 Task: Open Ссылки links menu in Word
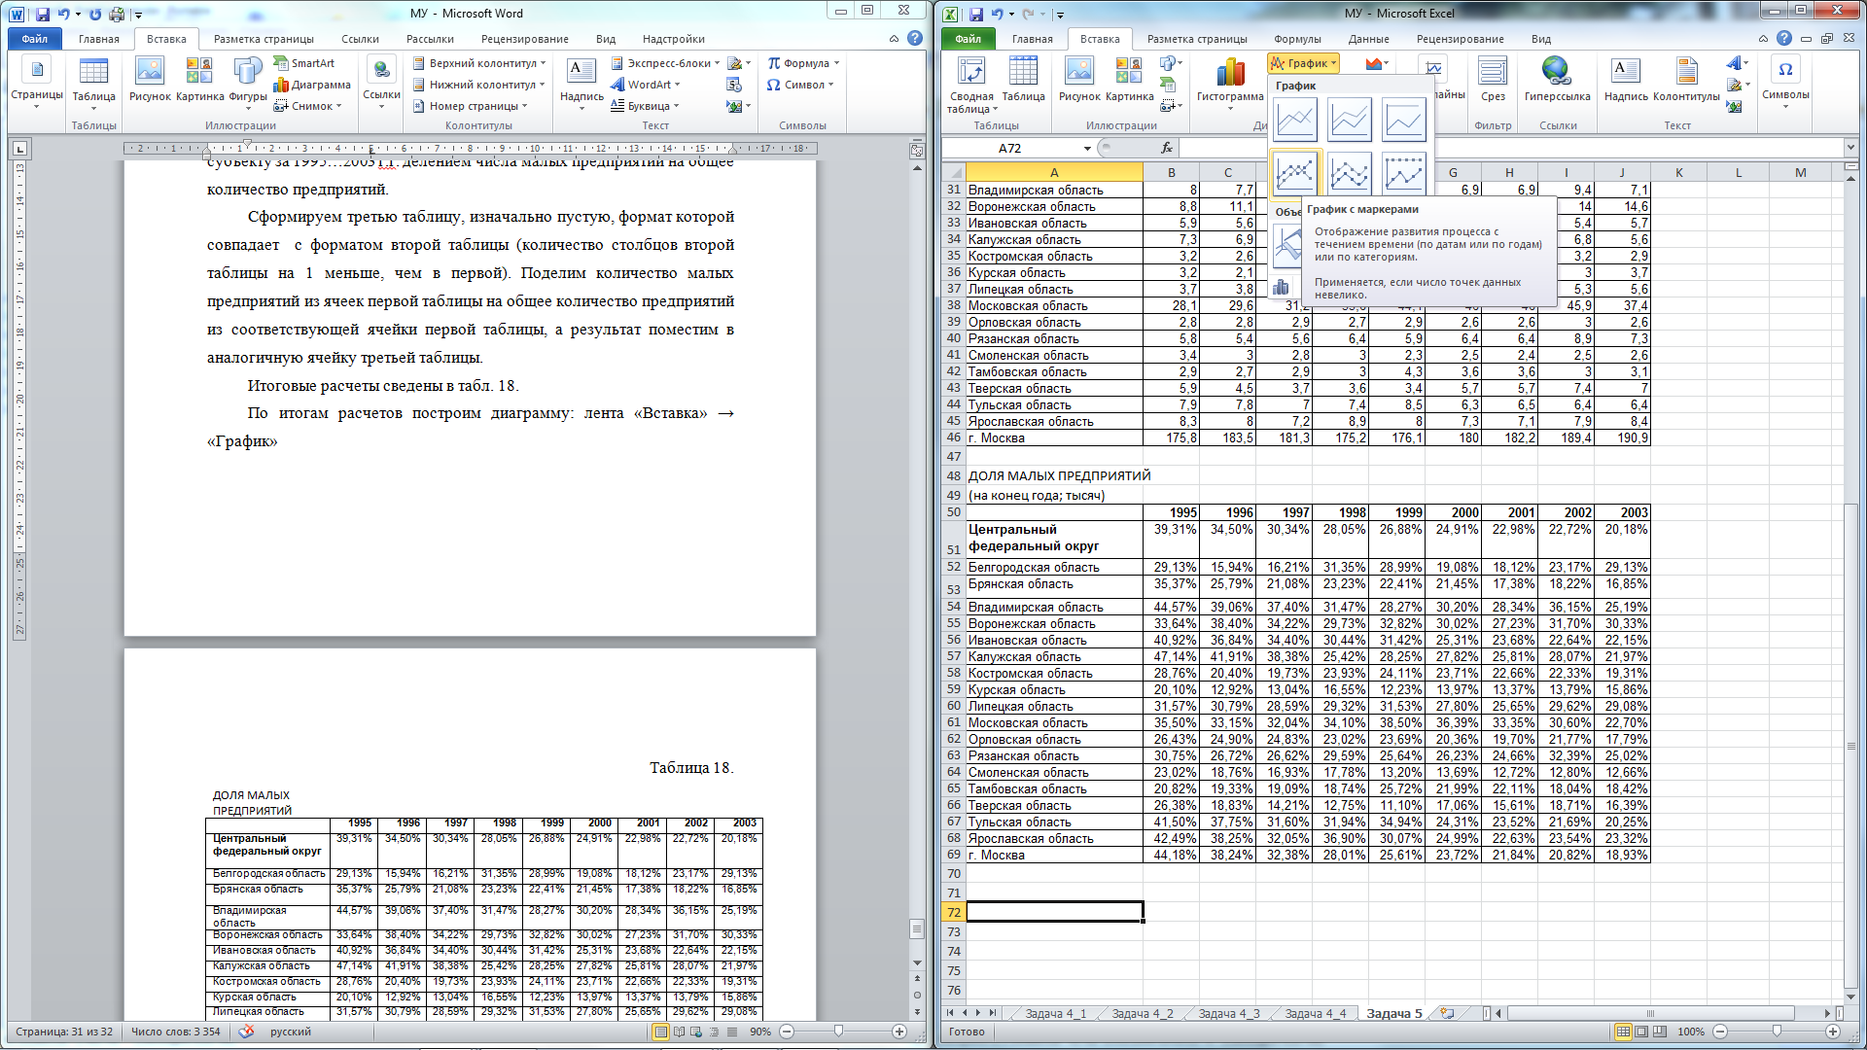[x=381, y=83]
